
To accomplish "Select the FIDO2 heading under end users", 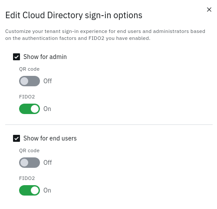I will pos(27,178).
